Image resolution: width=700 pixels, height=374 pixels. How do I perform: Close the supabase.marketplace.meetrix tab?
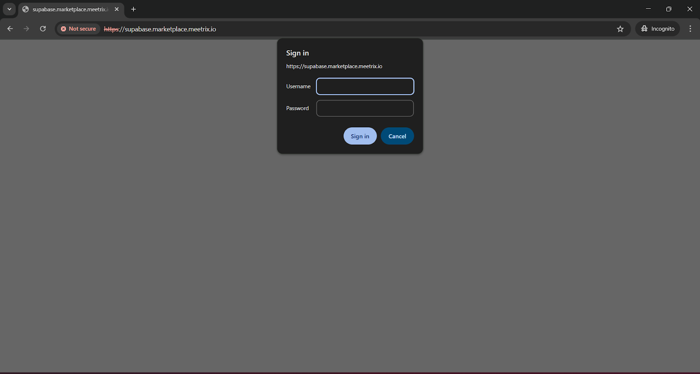tap(116, 9)
